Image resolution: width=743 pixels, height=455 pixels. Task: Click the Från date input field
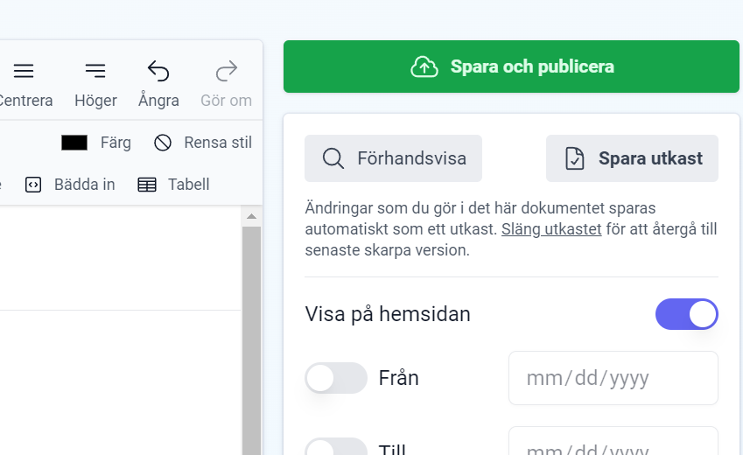pyautogui.click(x=613, y=378)
